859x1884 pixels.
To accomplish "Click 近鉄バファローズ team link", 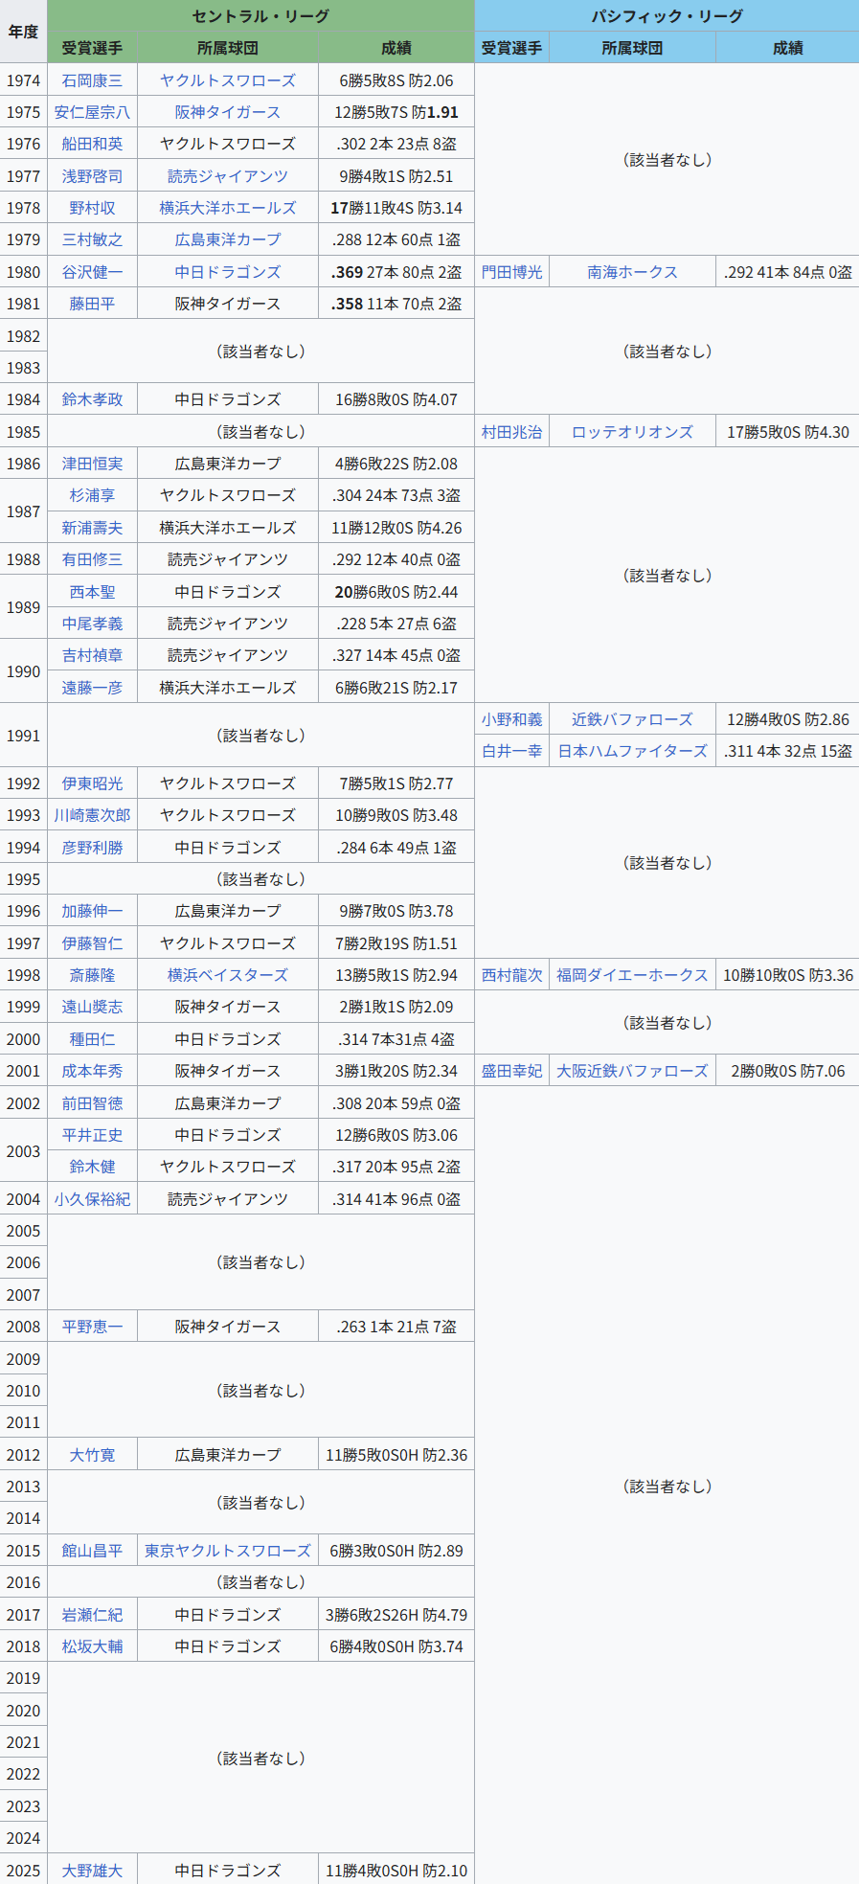I will (x=632, y=719).
